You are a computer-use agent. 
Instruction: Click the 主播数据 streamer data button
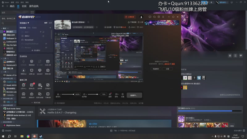pos(130,17)
